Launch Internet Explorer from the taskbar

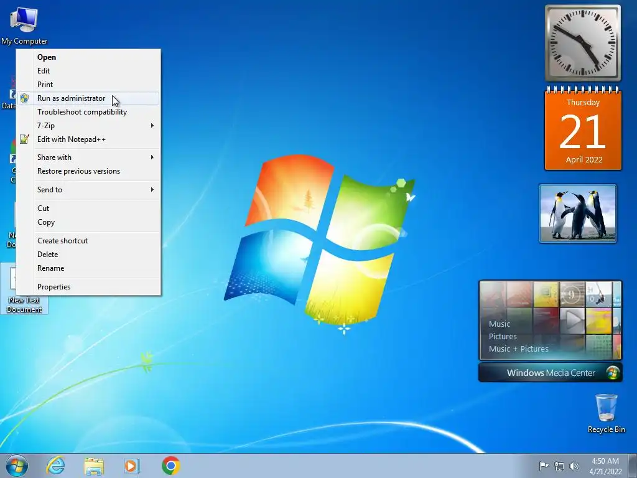pyautogui.click(x=55, y=466)
